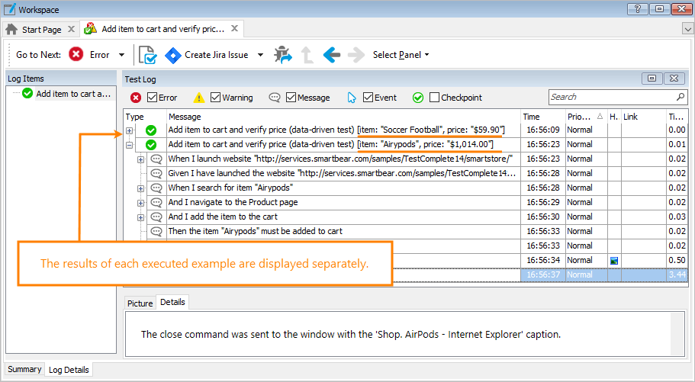
Task: Click the Start Page home icon
Action: point(11,30)
